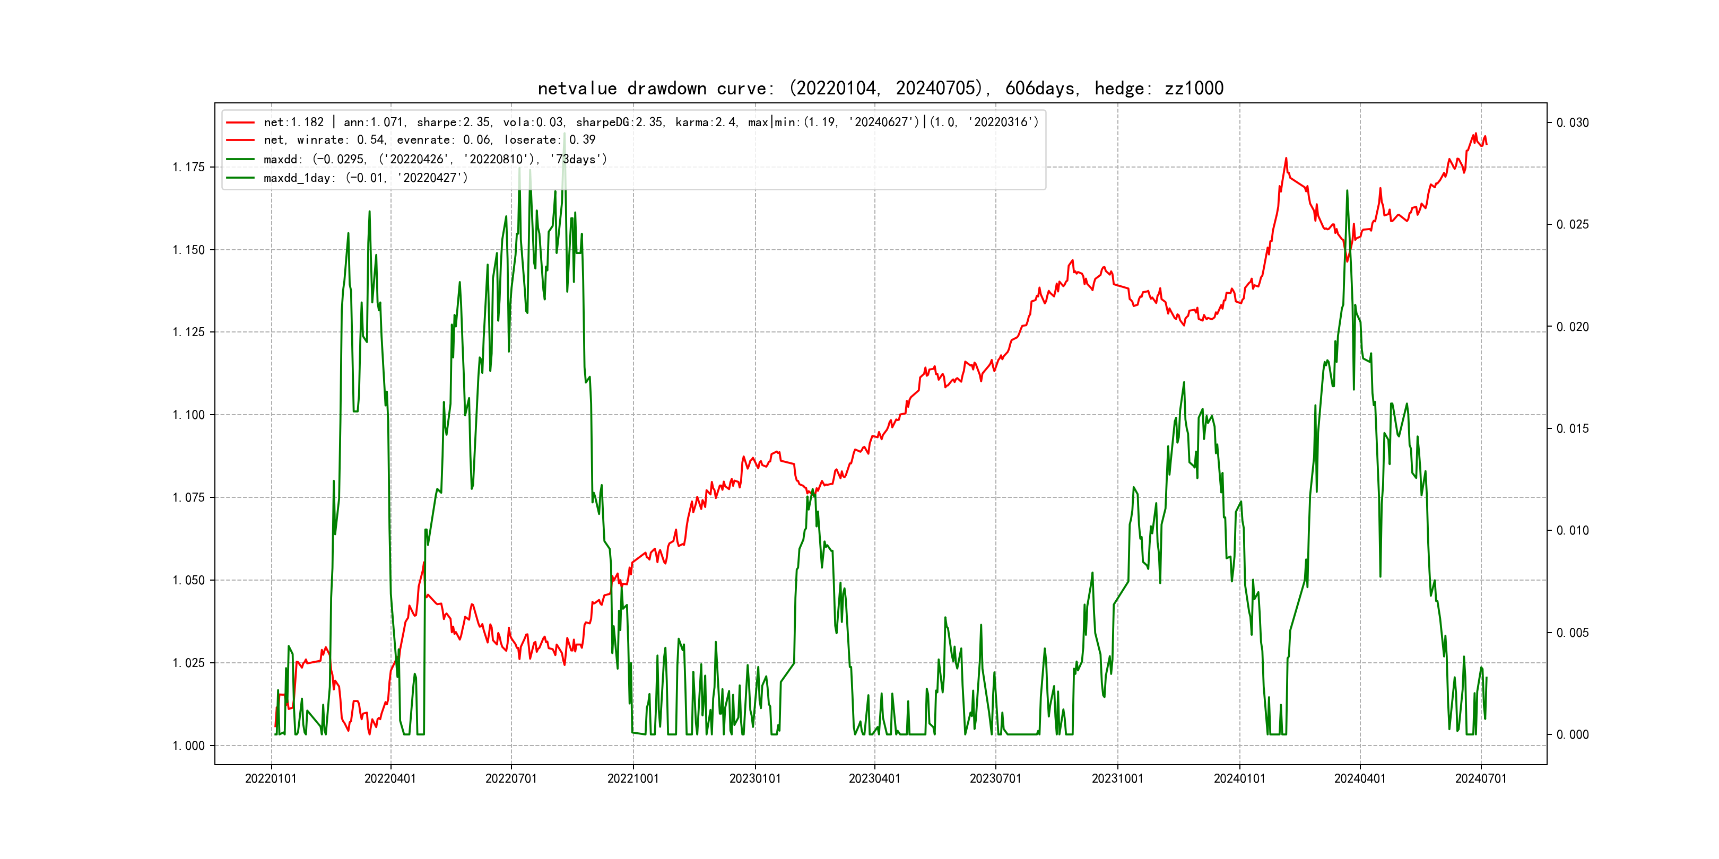1719x859 pixels.
Task: Click the 20220701 x-axis date label
Action: coord(511,779)
